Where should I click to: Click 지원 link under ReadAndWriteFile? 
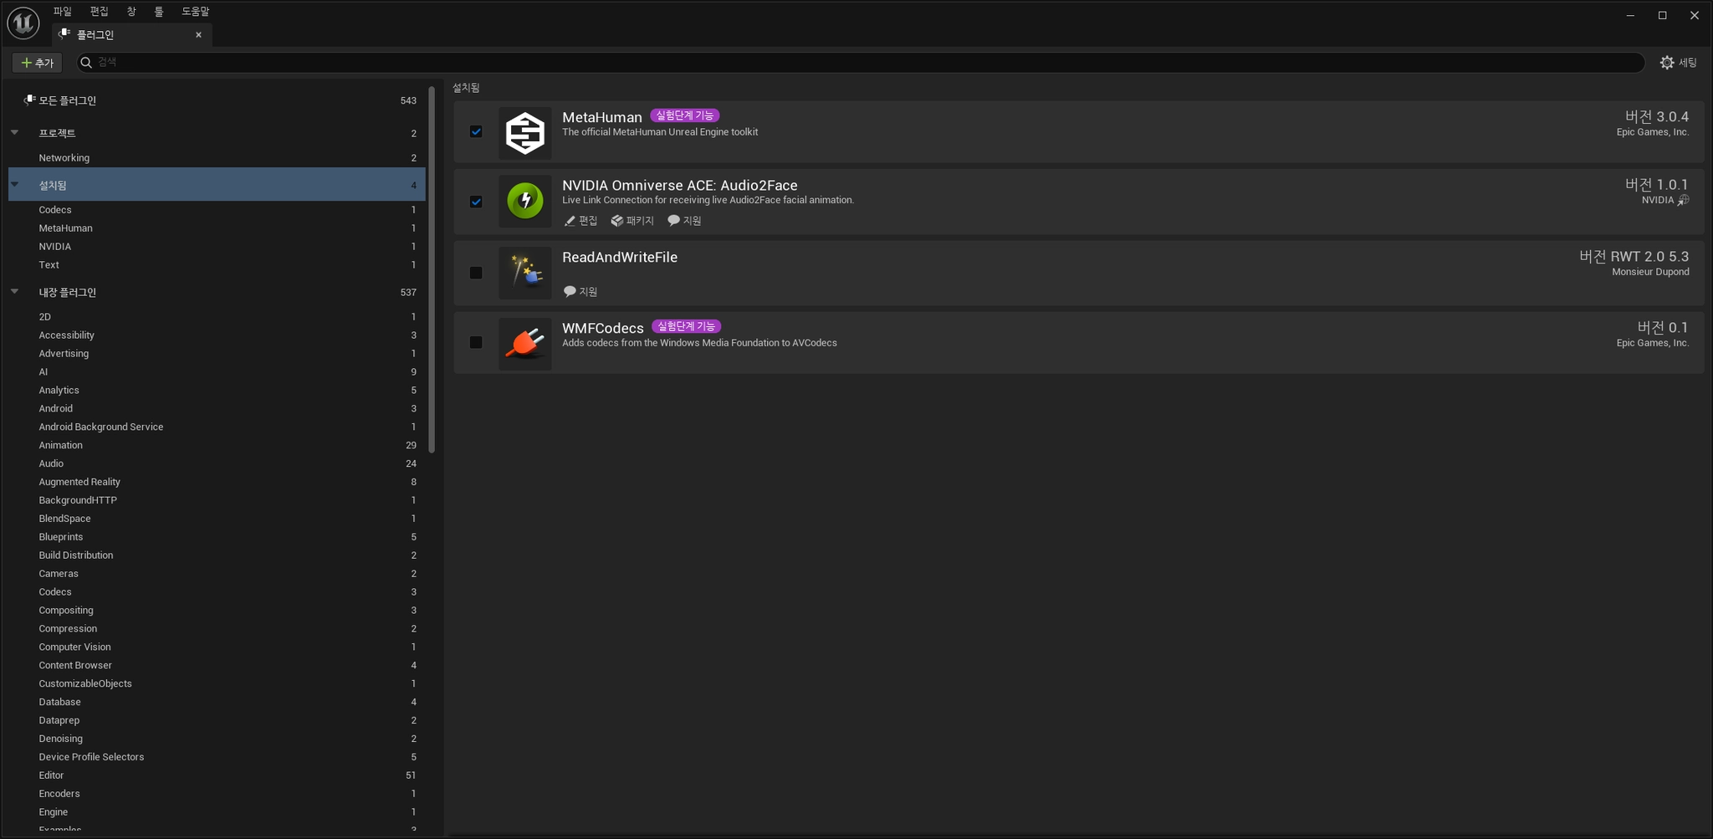(581, 292)
